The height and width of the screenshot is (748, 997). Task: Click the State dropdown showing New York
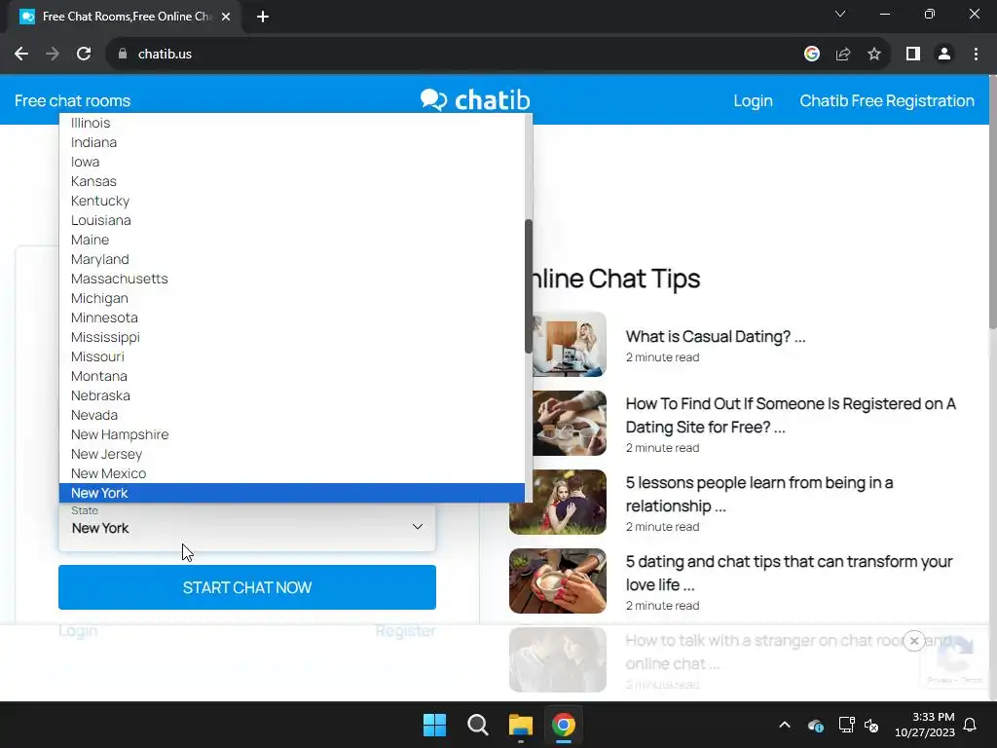point(247,527)
